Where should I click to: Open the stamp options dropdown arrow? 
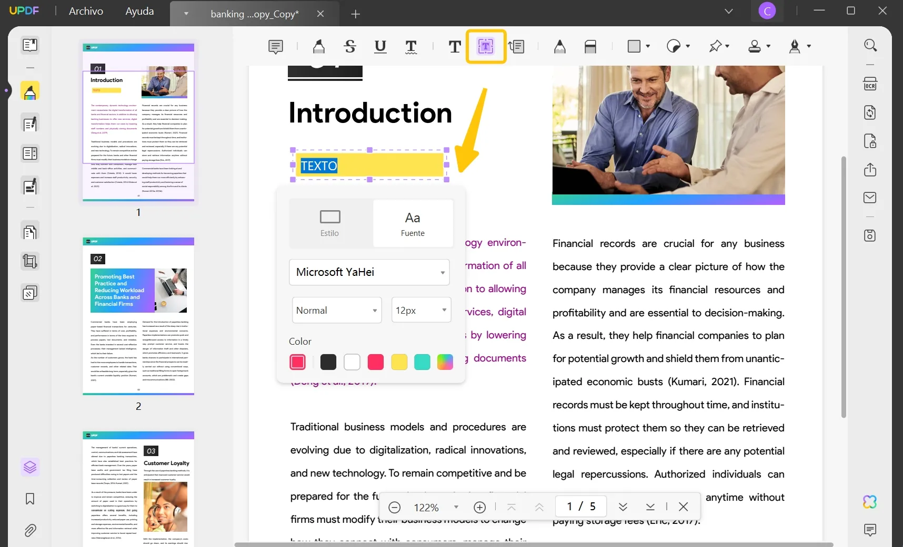tap(768, 46)
